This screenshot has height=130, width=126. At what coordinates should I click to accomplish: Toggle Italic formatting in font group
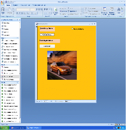(x=20, y=13)
